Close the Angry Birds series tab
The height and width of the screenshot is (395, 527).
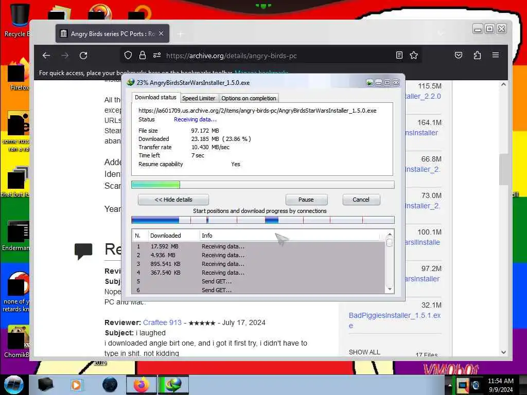[x=161, y=33]
